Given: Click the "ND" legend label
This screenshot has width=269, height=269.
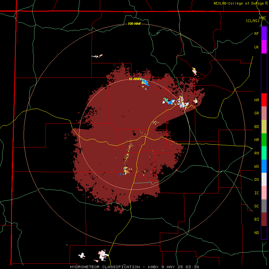Looking at the screenshot, I should click(x=256, y=233).
